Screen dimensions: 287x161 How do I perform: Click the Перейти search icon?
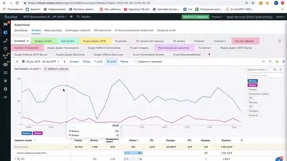(78, 17)
